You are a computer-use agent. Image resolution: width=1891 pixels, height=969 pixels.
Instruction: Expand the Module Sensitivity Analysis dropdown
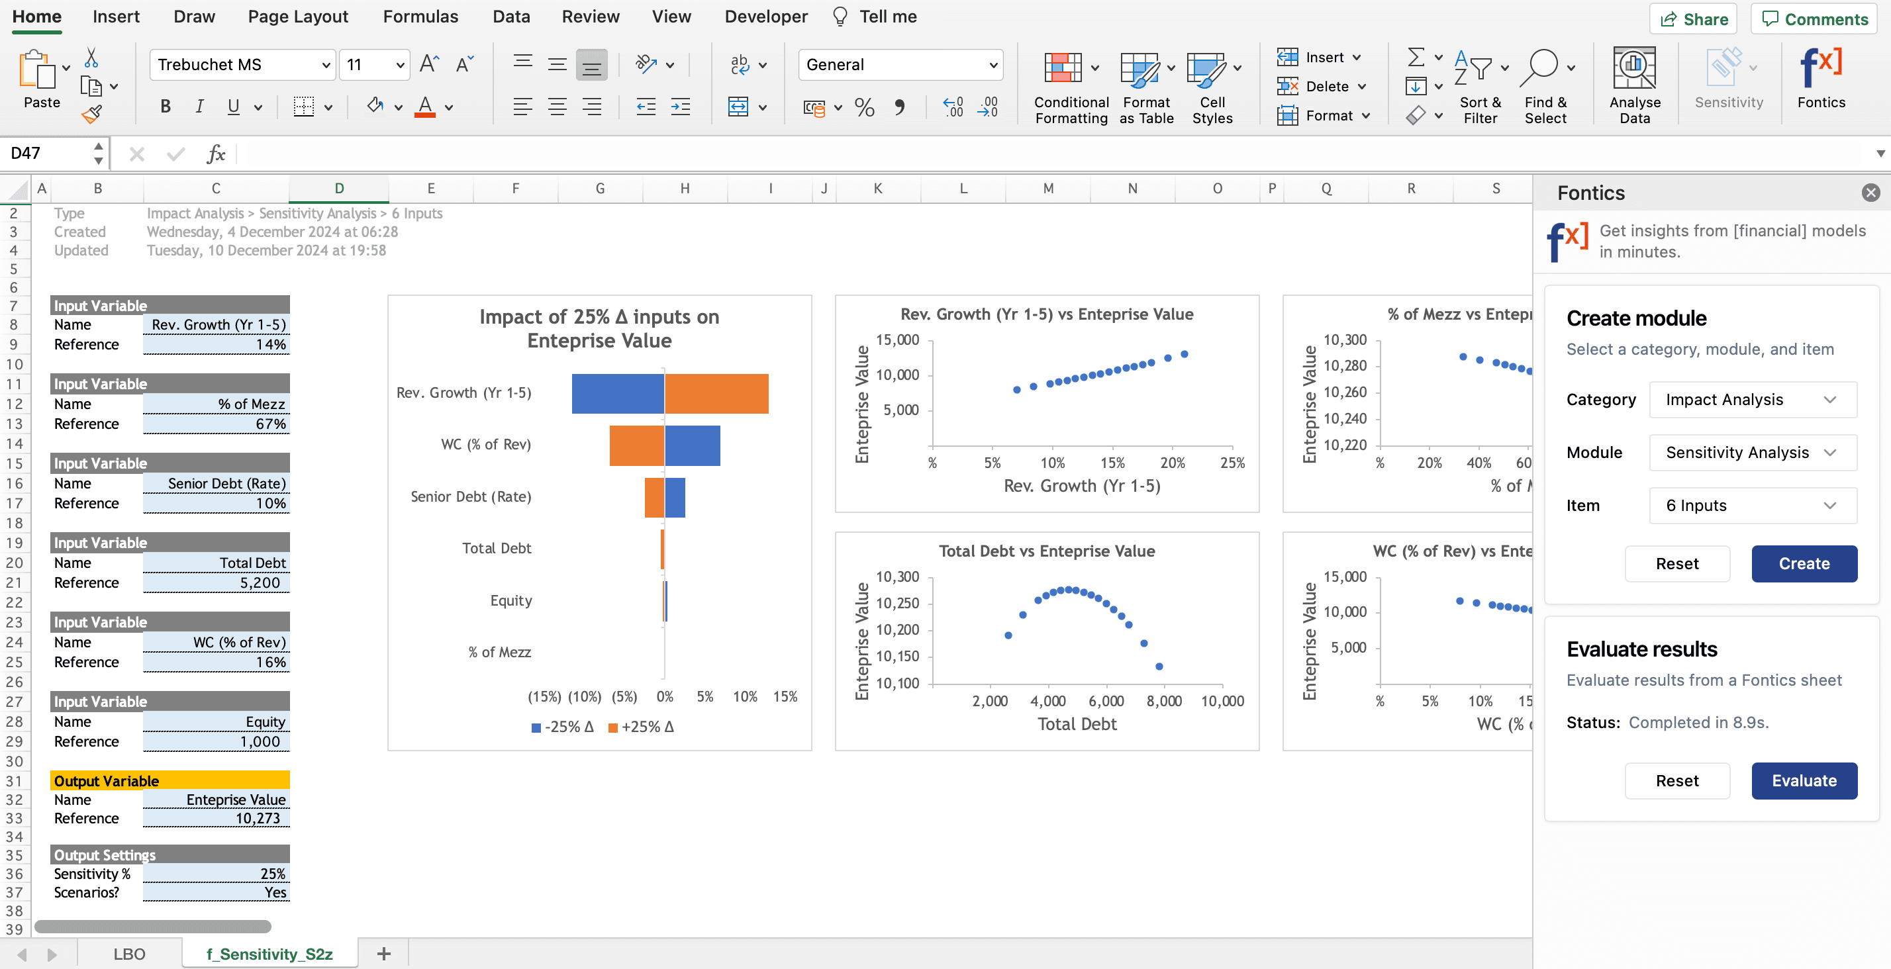pyautogui.click(x=1751, y=452)
